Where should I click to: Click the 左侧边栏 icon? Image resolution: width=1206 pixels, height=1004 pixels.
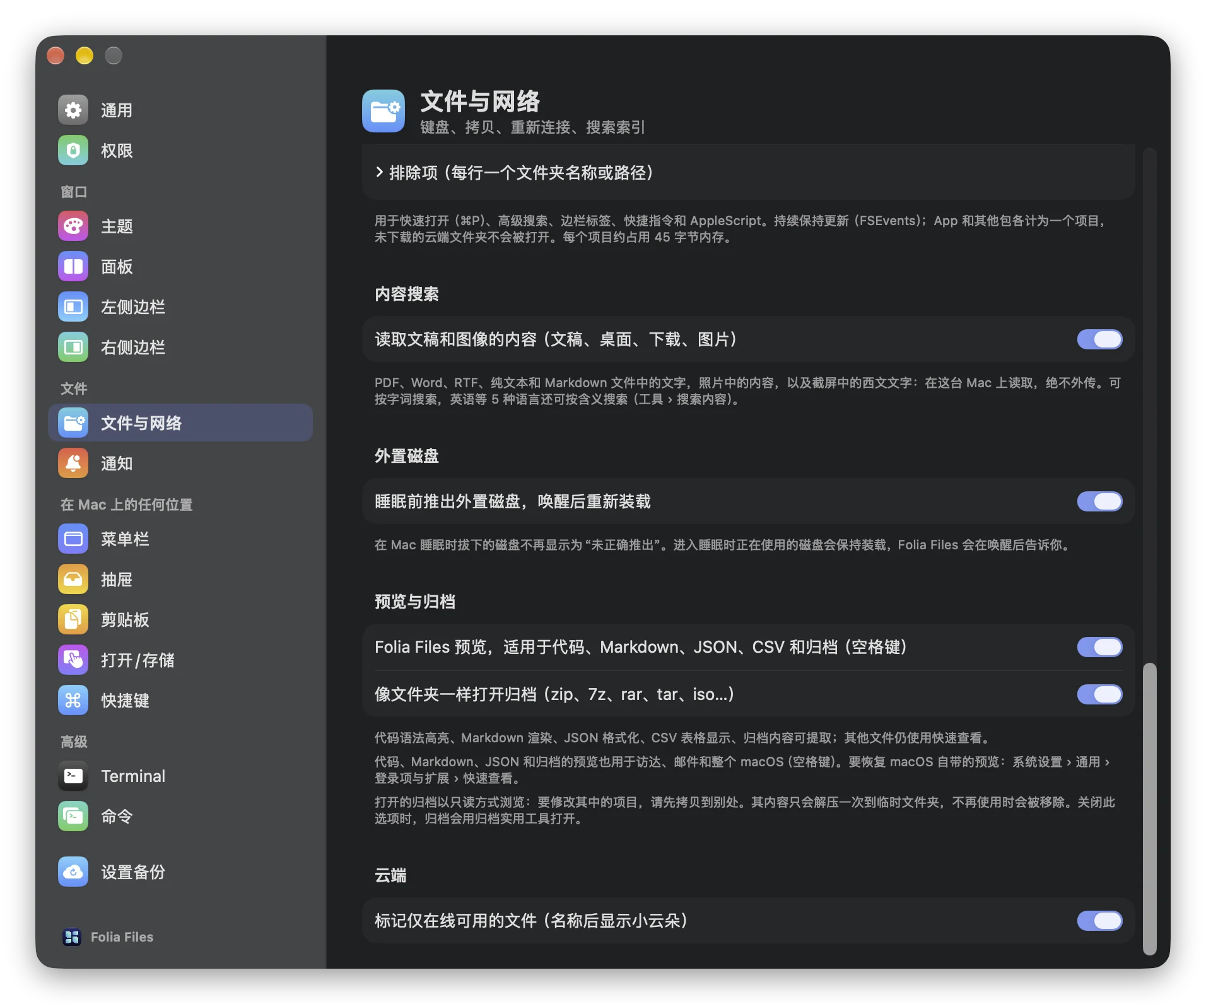[x=73, y=307]
